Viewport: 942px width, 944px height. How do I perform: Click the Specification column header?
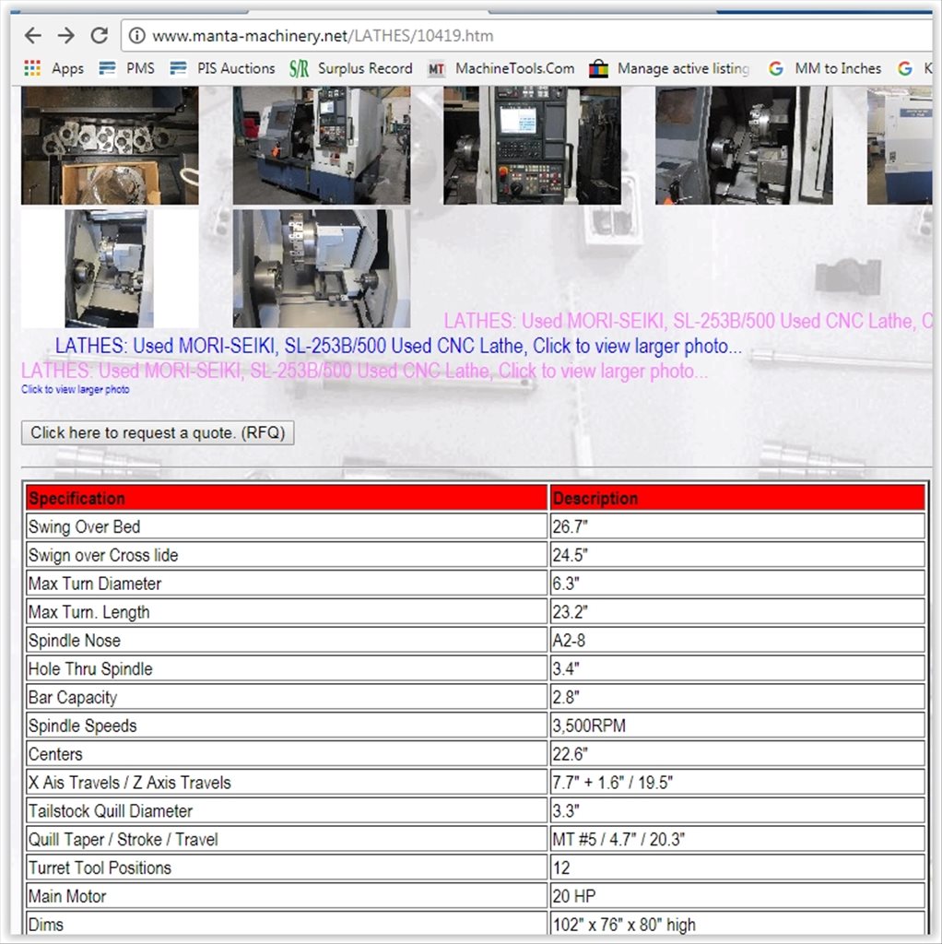287,499
